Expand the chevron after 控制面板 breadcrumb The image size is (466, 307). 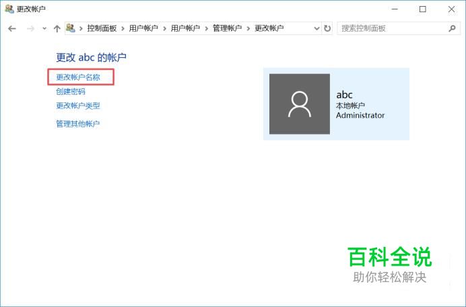123,29
